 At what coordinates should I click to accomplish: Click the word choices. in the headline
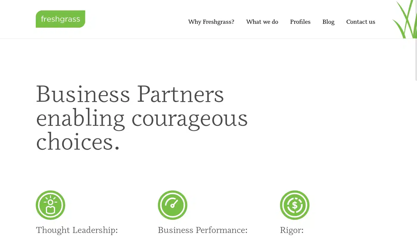point(78,142)
